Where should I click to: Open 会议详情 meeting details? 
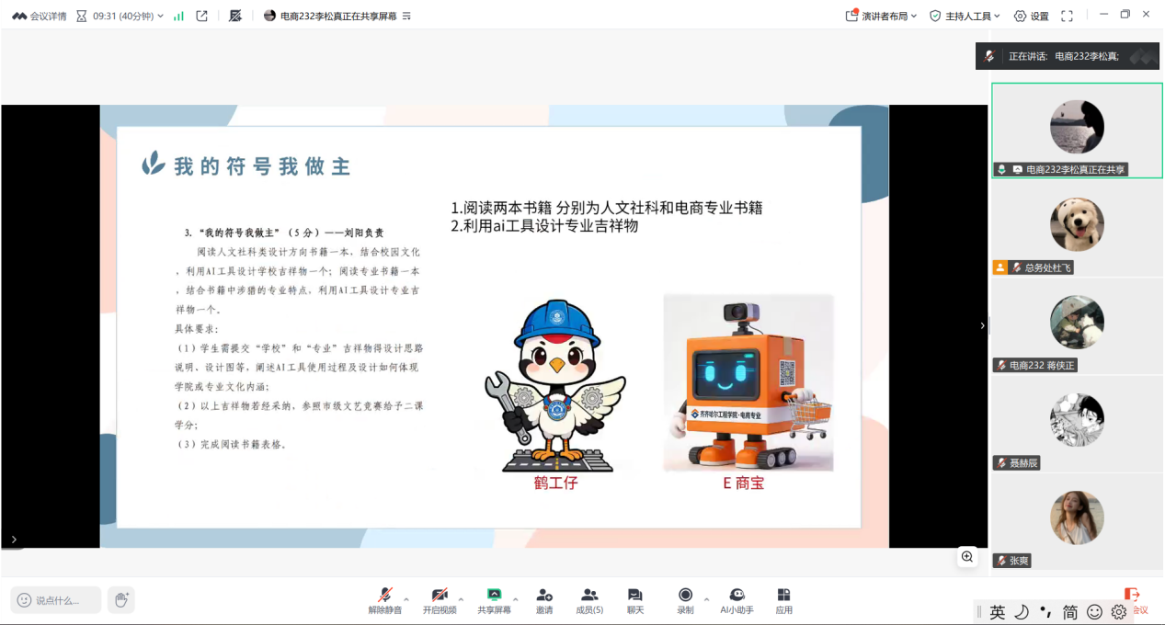pyautogui.click(x=39, y=16)
